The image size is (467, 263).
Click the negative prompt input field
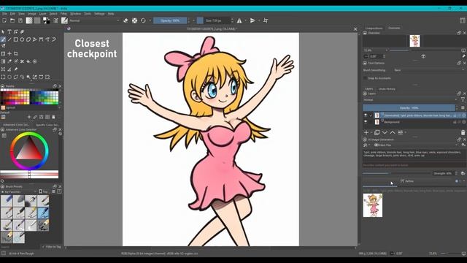(414, 165)
